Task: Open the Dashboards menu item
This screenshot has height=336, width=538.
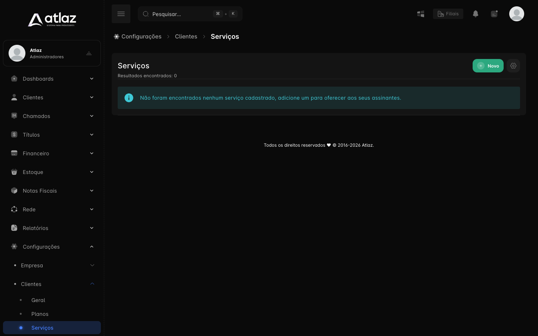Action: coord(52,78)
